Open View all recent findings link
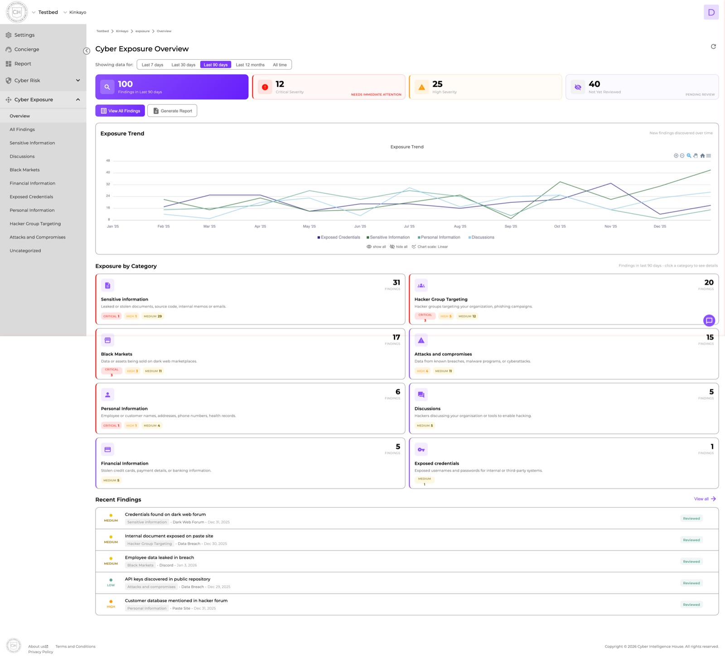The width and height of the screenshot is (725, 657). point(704,499)
